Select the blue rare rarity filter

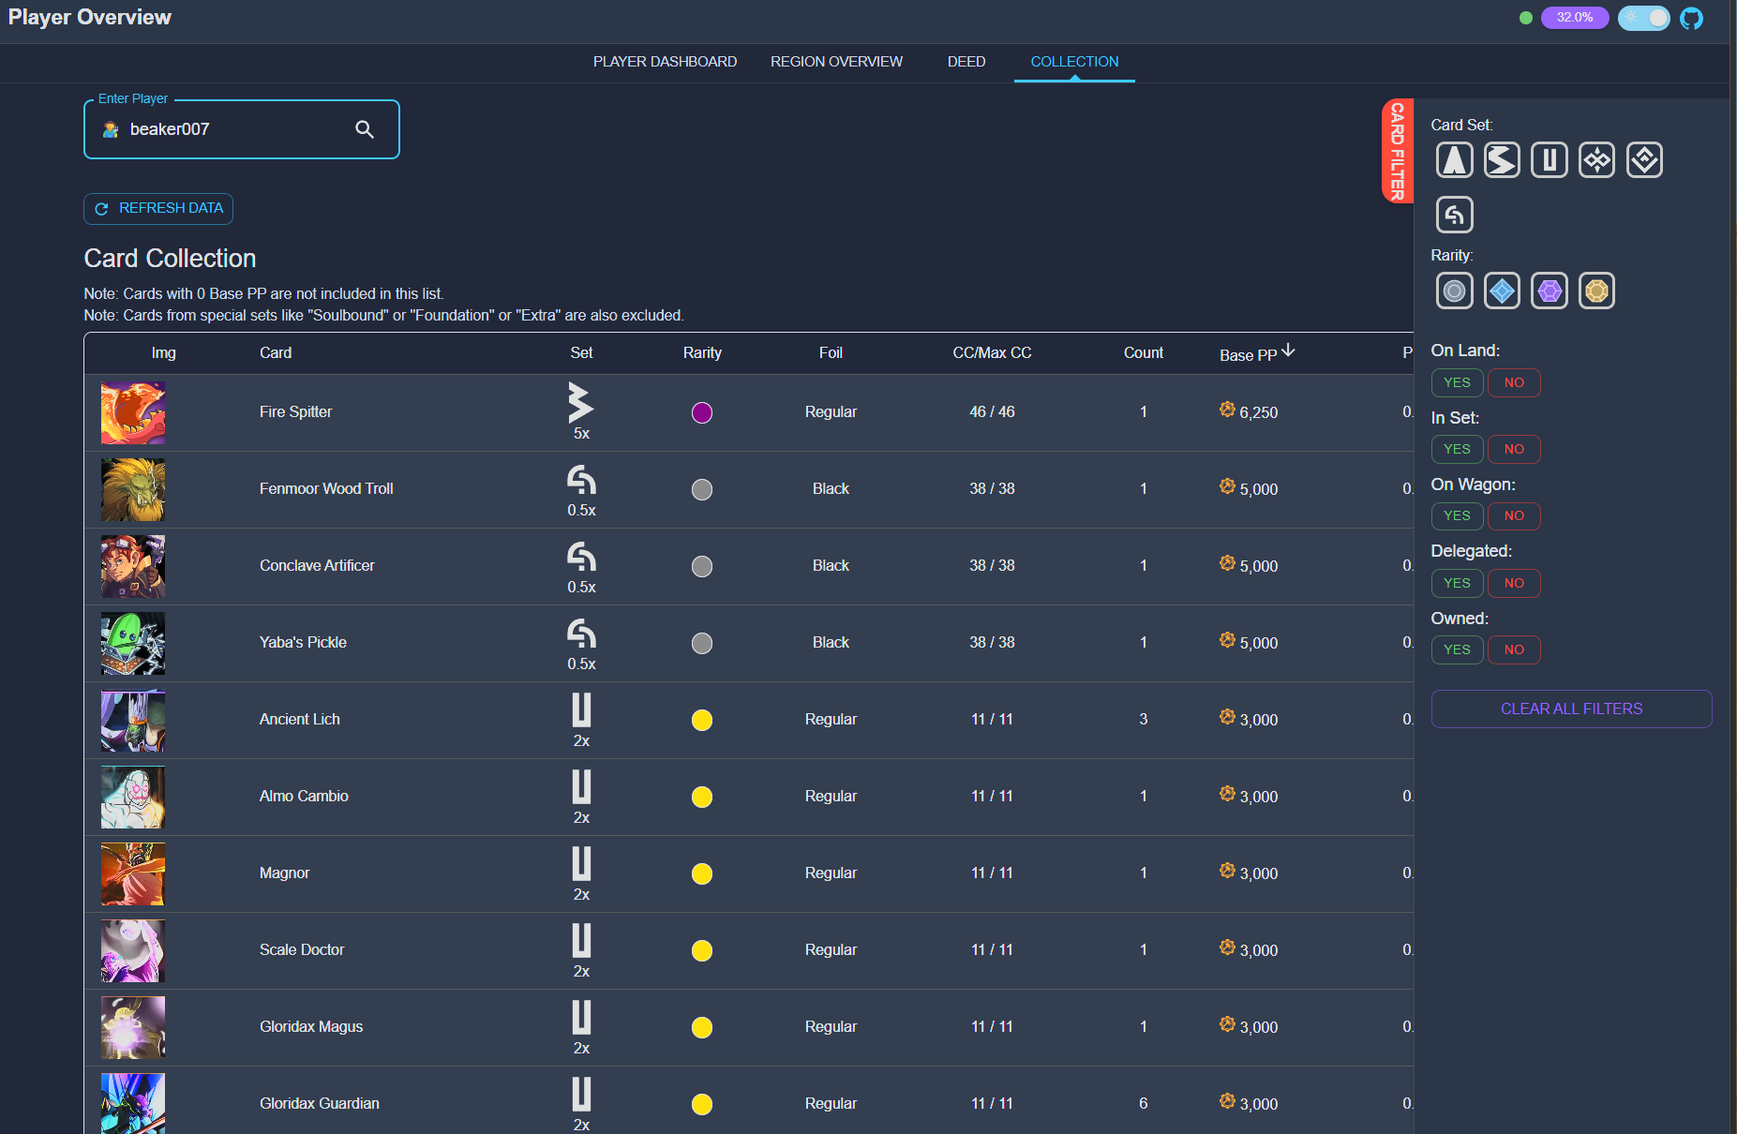tap(1502, 291)
